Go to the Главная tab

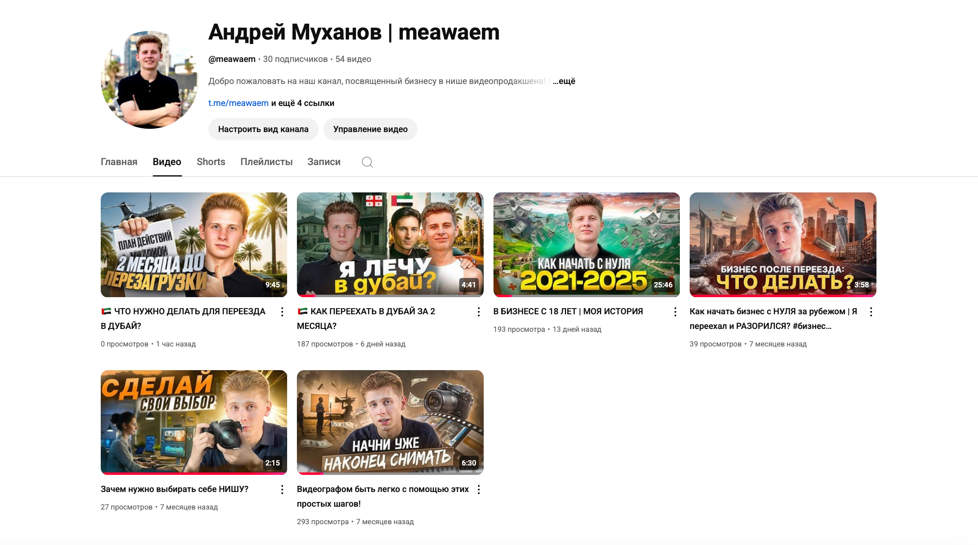(x=119, y=162)
